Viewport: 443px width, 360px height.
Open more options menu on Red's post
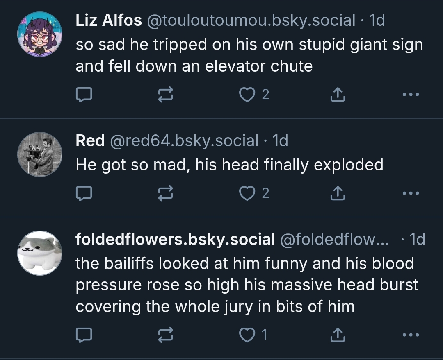click(411, 193)
